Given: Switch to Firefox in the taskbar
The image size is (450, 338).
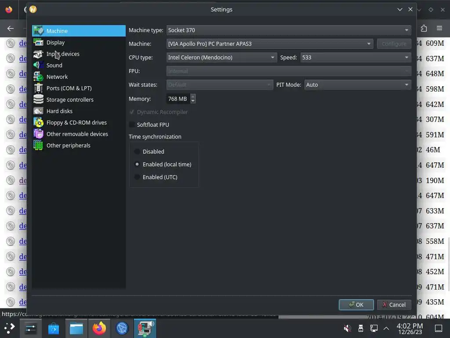Looking at the screenshot, I should click(x=99, y=328).
